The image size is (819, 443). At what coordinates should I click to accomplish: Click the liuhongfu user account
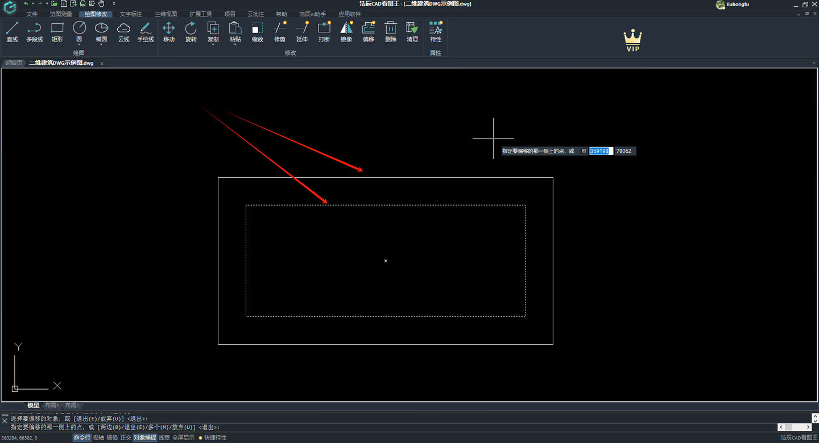pos(732,5)
